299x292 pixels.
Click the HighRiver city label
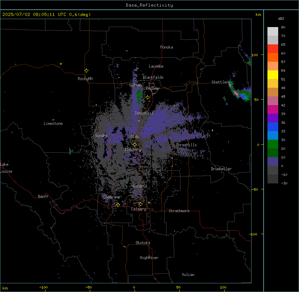(149, 258)
